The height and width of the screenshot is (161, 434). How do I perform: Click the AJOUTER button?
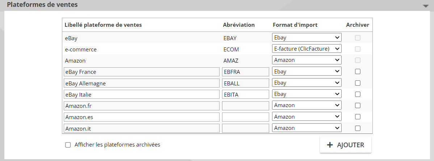click(x=346, y=145)
